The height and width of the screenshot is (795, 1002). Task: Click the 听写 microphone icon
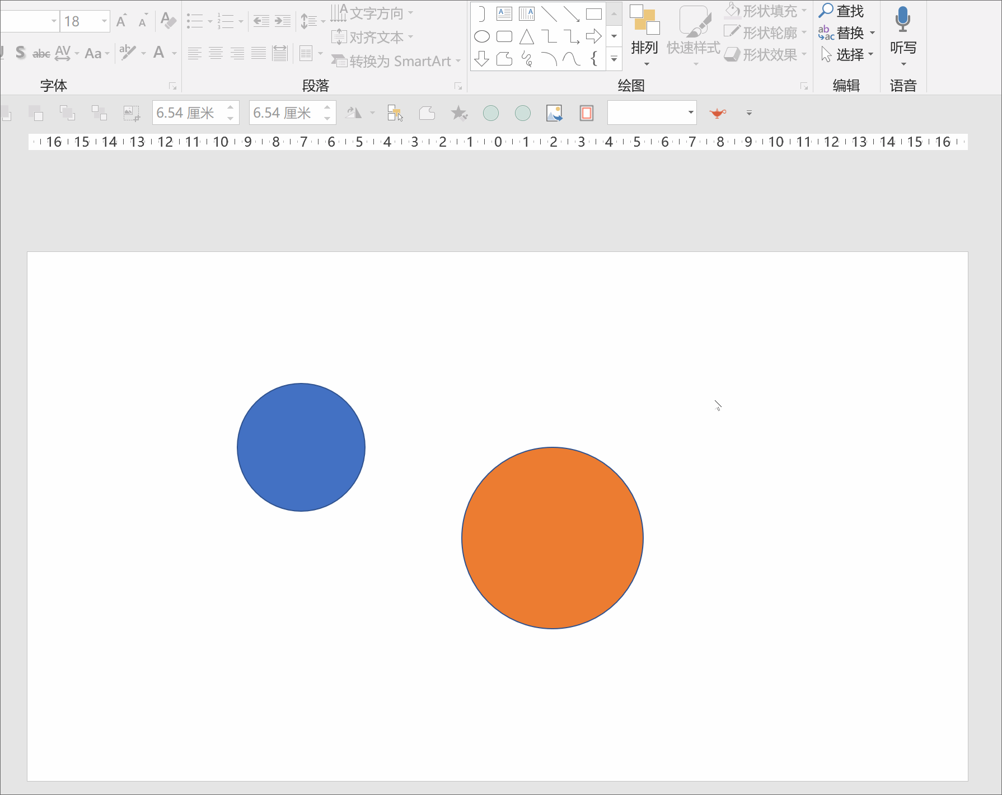click(x=902, y=20)
